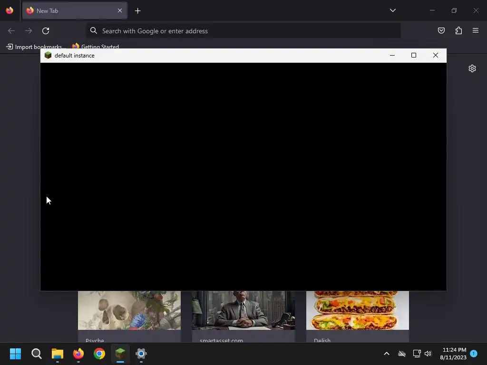The height and width of the screenshot is (365, 487).
Task: Select the New Tab browser tab
Action: pyautogui.click(x=75, y=10)
